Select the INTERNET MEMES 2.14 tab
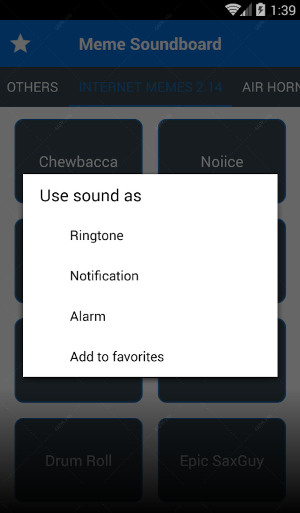This screenshot has height=513, width=300. [x=150, y=87]
